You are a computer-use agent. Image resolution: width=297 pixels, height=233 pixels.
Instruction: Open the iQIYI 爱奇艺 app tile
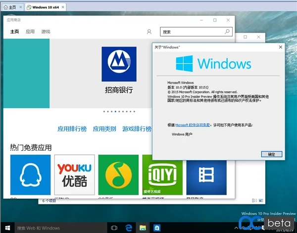(x=162, y=177)
